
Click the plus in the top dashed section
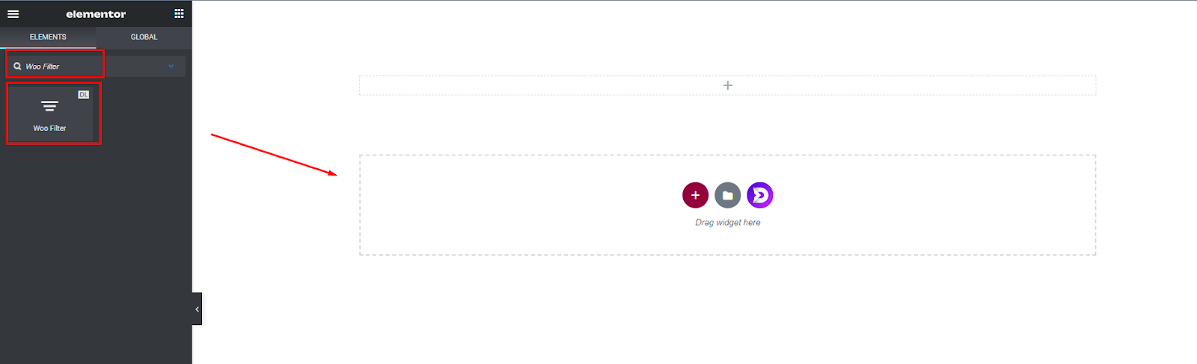(x=728, y=85)
